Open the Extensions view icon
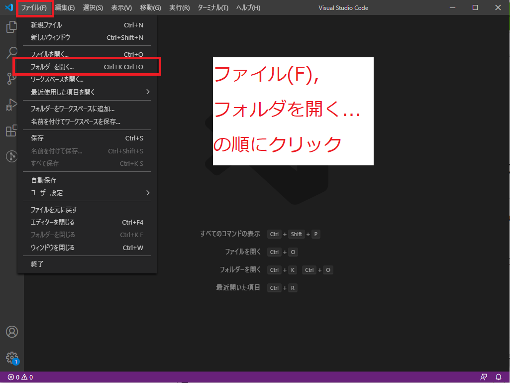 tap(12, 130)
